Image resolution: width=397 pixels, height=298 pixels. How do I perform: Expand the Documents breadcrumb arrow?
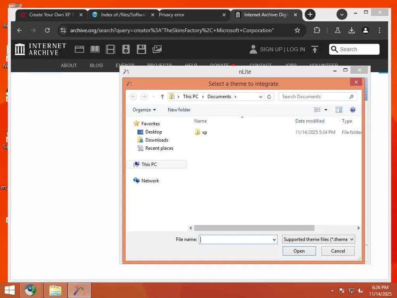[x=235, y=97]
